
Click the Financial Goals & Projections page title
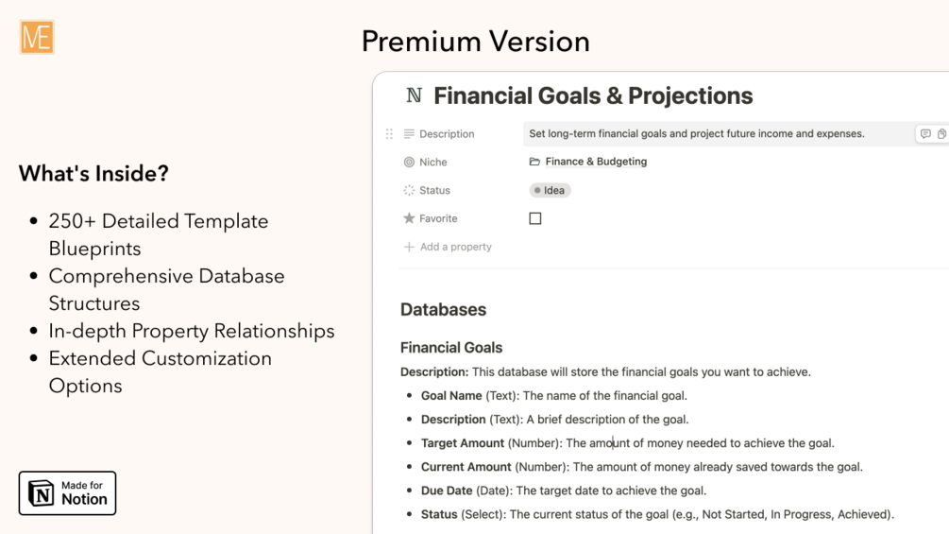click(593, 95)
